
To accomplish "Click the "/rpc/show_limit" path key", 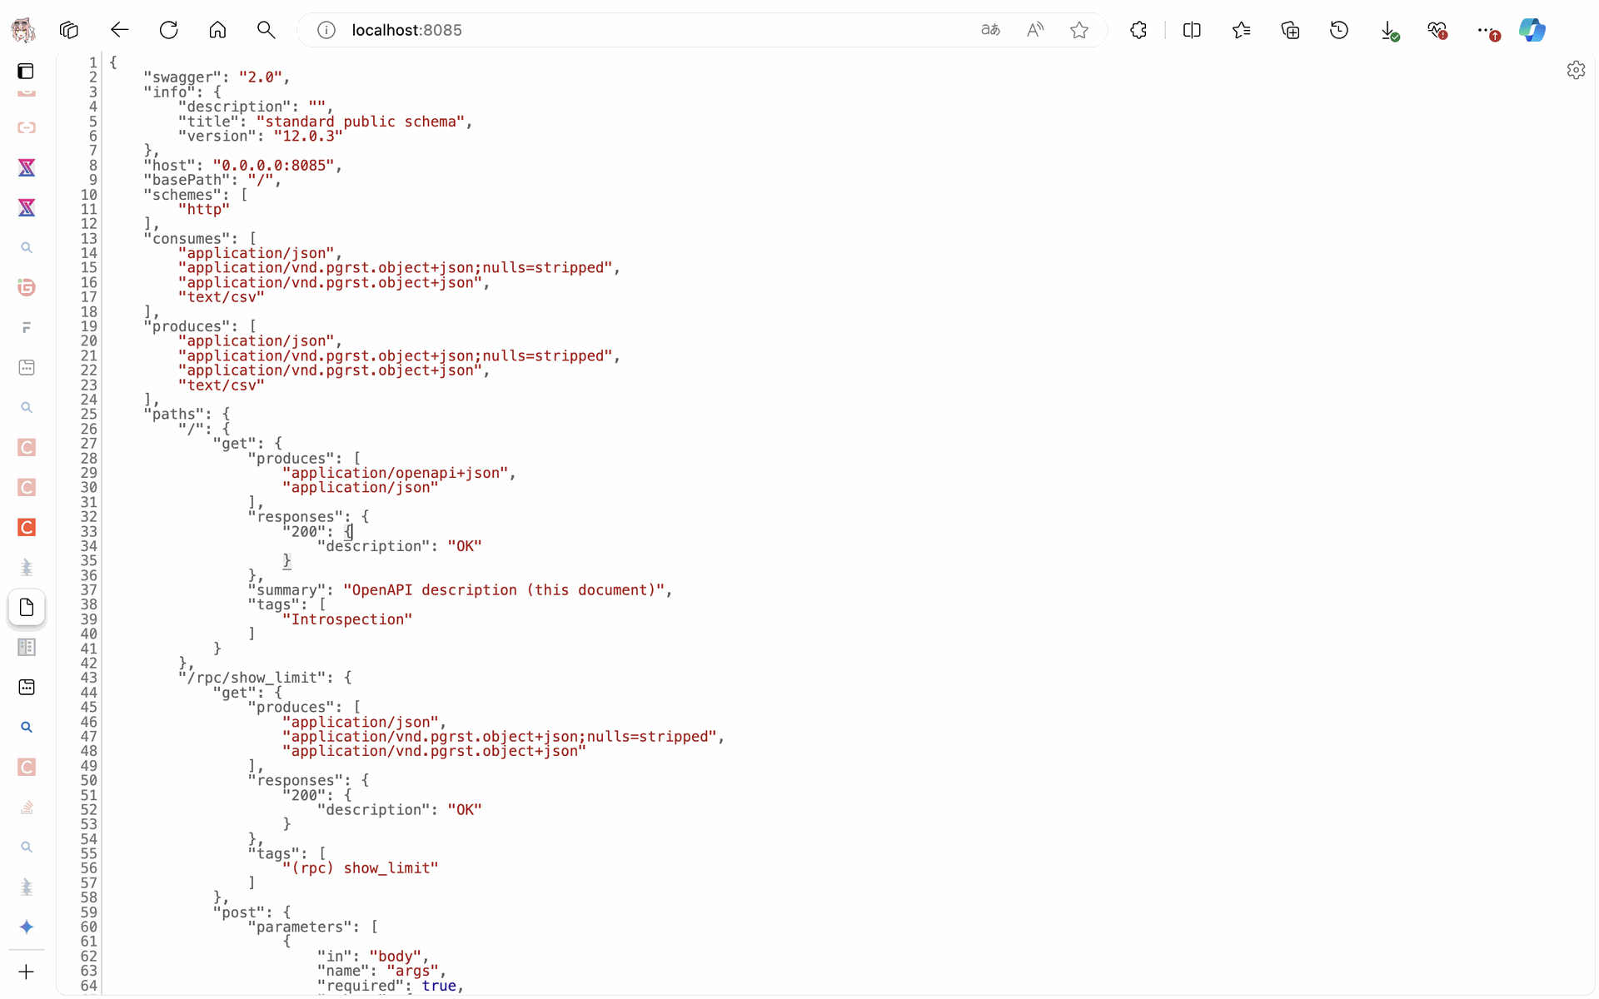I will (x=252, y=678).
